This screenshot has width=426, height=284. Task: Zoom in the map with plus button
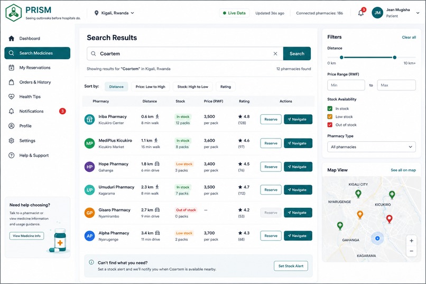pos(411,241)
